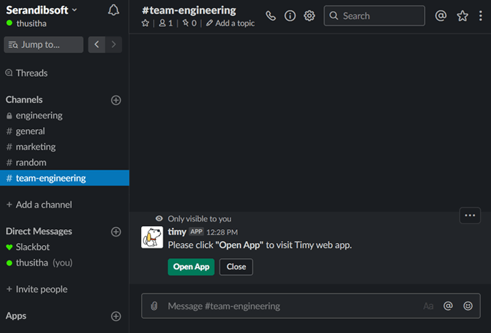491x333 pixels.
Task: Mention someone with composer @ icon
Action: coord(448,306)
